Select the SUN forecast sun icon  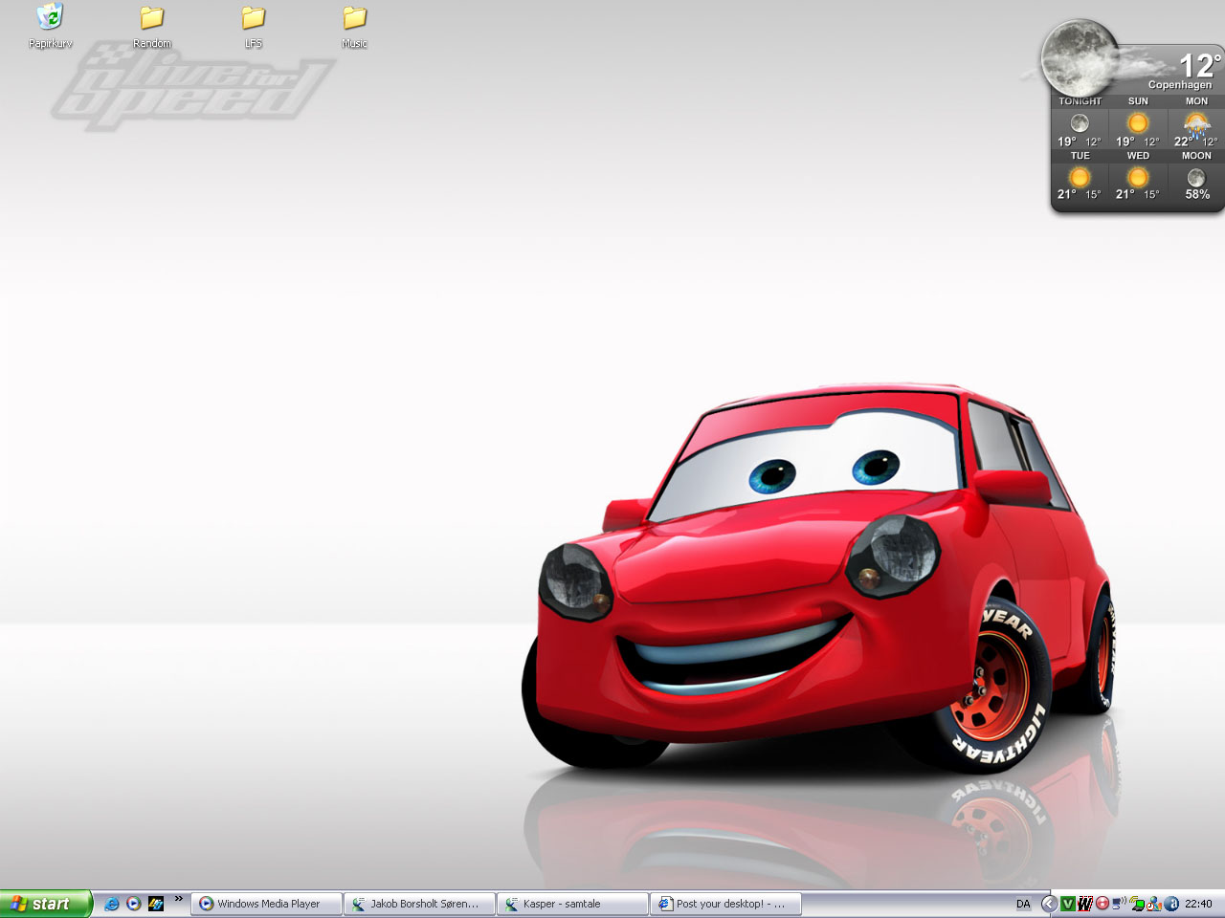pos(1138,123)
